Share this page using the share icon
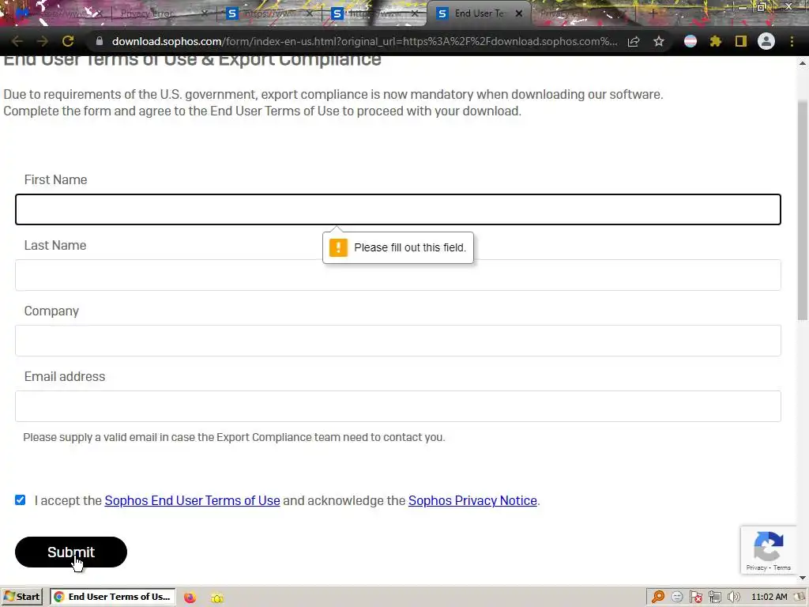This screenshot has height=607, width=809. pos(634,41)
